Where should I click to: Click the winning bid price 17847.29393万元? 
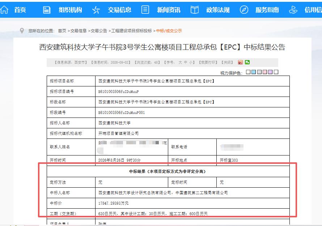click(x=114, y=203)
